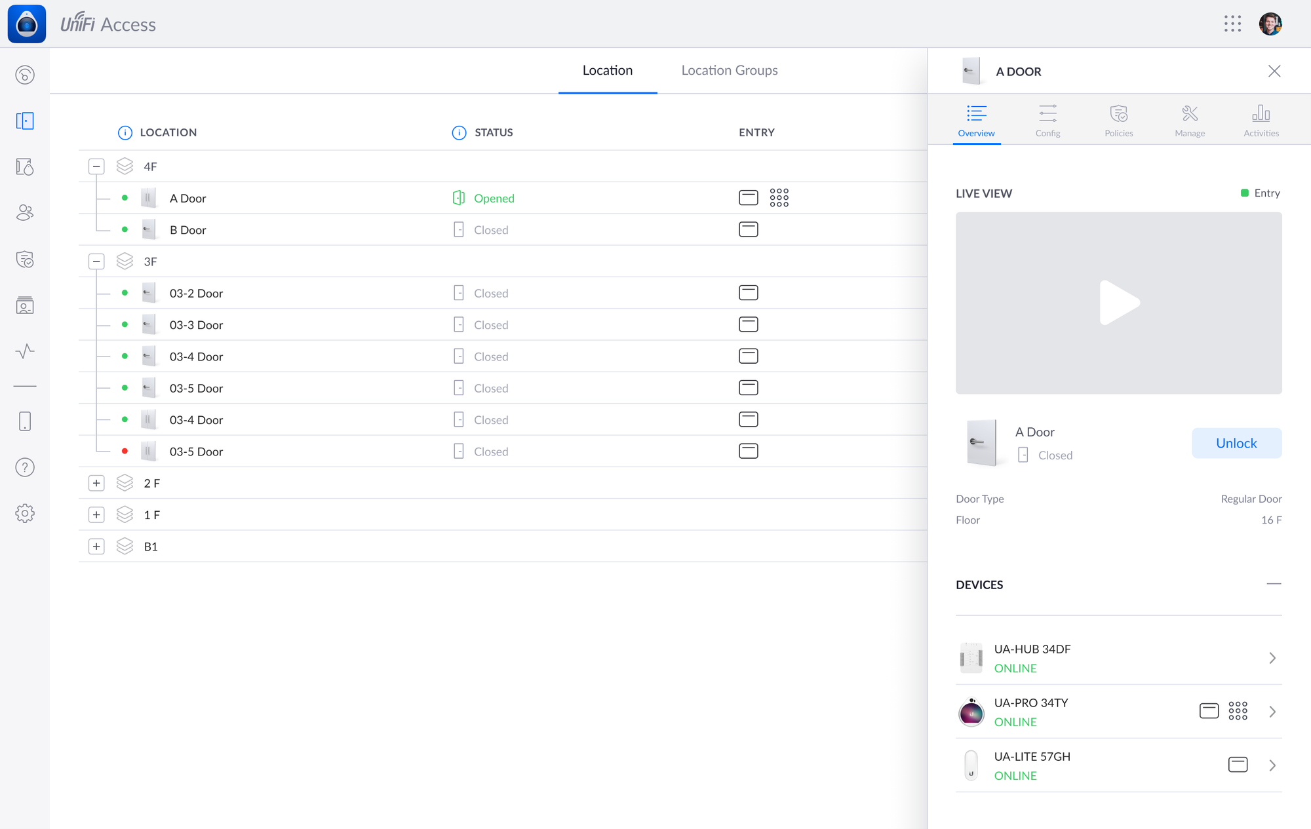Viewport: 1311px width, 829px height.
Task: Collapse the Devices section
Action: coord(1273,584)
